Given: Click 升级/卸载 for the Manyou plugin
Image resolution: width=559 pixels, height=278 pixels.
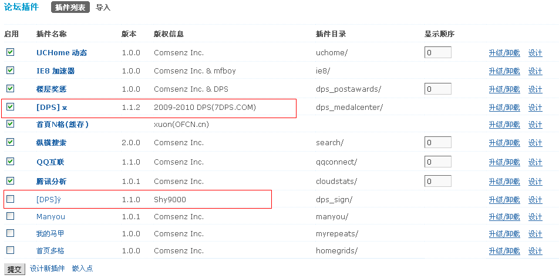Looking at the screenshot, I should point(504,217).
